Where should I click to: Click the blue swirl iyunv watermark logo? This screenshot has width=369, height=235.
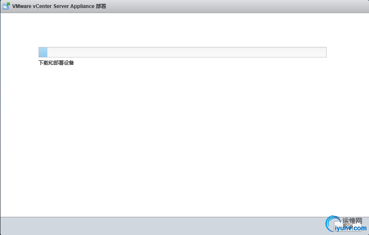click(333, 224)
